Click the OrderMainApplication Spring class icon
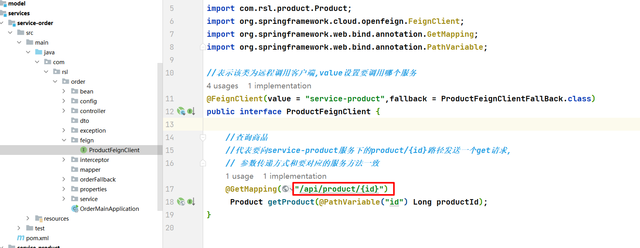Screen dimensions: 640x248 coord(75,209)
